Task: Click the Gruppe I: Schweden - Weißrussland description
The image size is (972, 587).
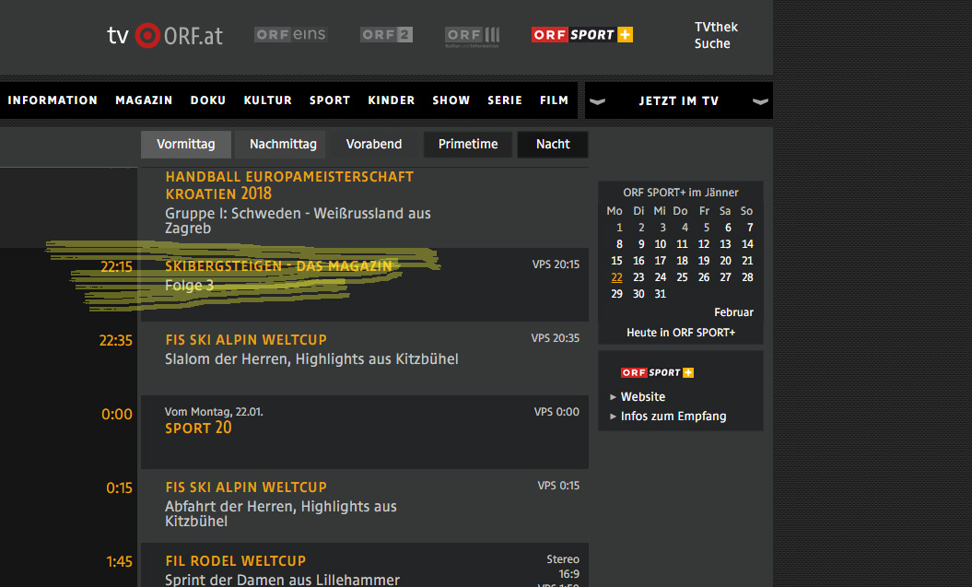Action: click(298, 220)
